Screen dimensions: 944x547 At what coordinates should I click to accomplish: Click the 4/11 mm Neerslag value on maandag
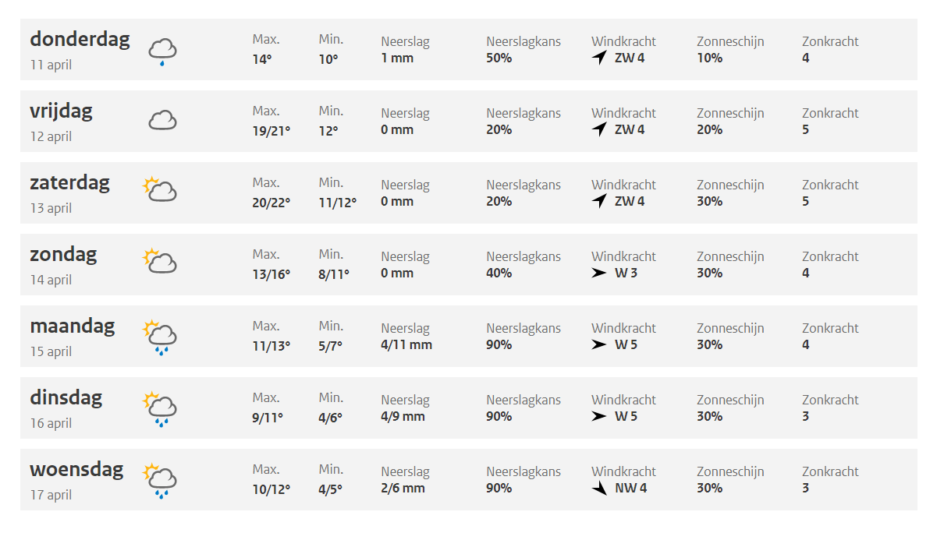406,344
